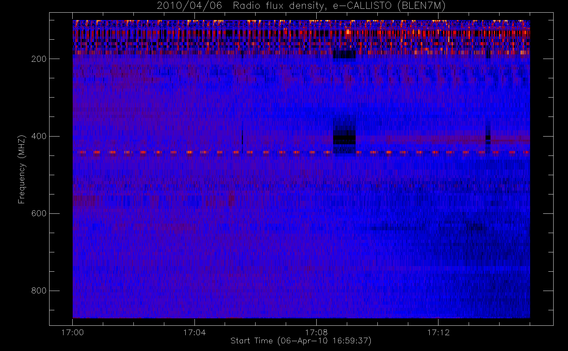
Task: Click the small dark dropout near 400 MHz around 17:13
Action: click(x=488, y=139)
